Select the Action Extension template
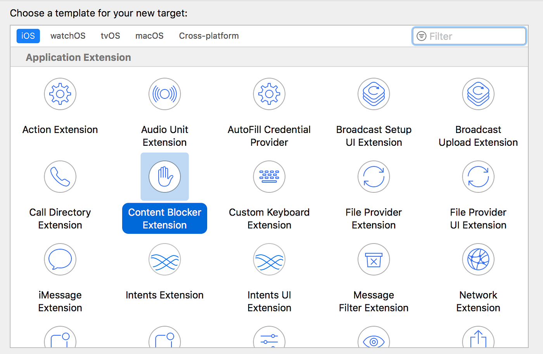This screenshot has height=354, width=543. (x=60, y=94)
